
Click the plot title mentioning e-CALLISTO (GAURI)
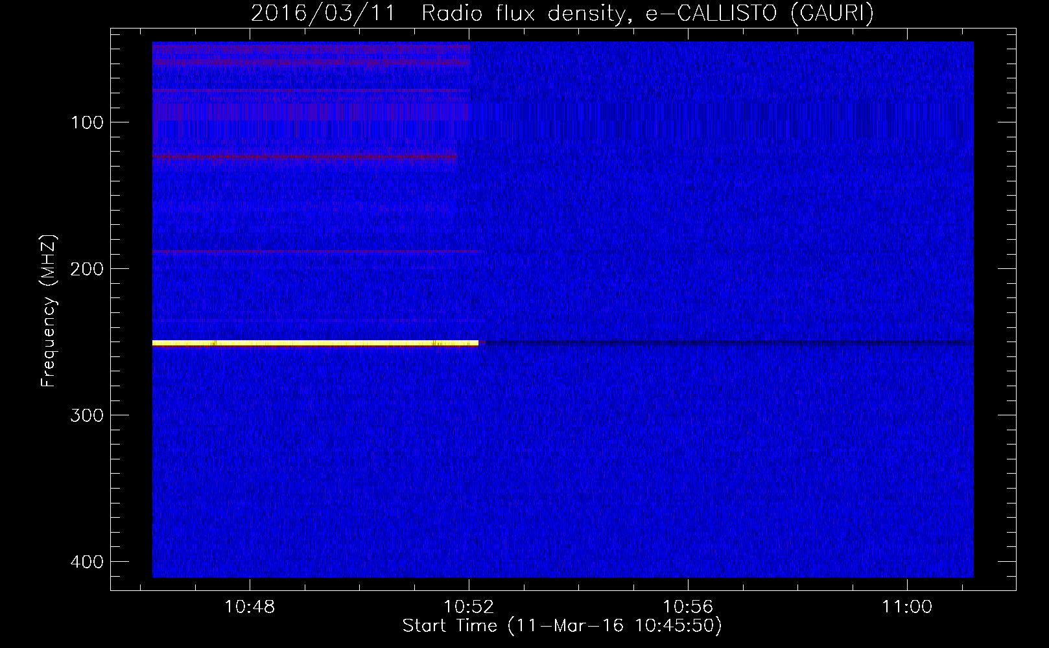[562, 13]
